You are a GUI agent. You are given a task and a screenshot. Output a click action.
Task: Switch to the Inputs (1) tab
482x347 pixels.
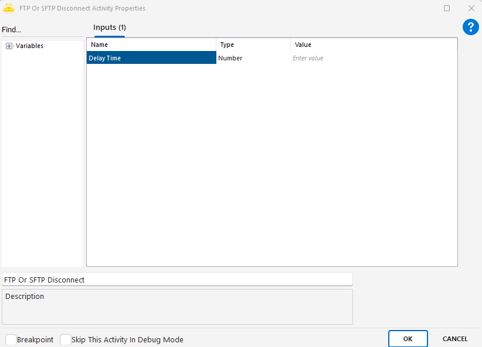pyautogui.click(x=110, y=28)
